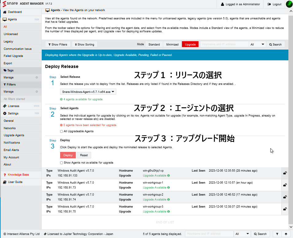Click the gear icon next to Filters Manage
Image resolution: width=293 pixels, height=238 pixels.
[37, 92]
